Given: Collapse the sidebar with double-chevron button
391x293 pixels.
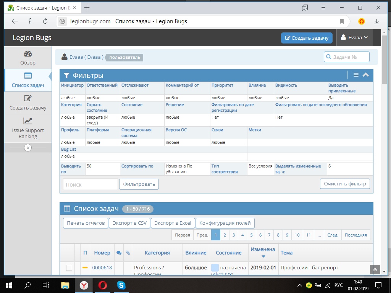Looking at the screenshot, I should click(x=28, y=148).
